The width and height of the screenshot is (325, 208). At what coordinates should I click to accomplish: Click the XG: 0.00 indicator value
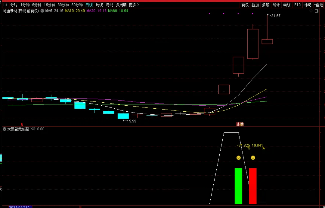tap(37, 129)
